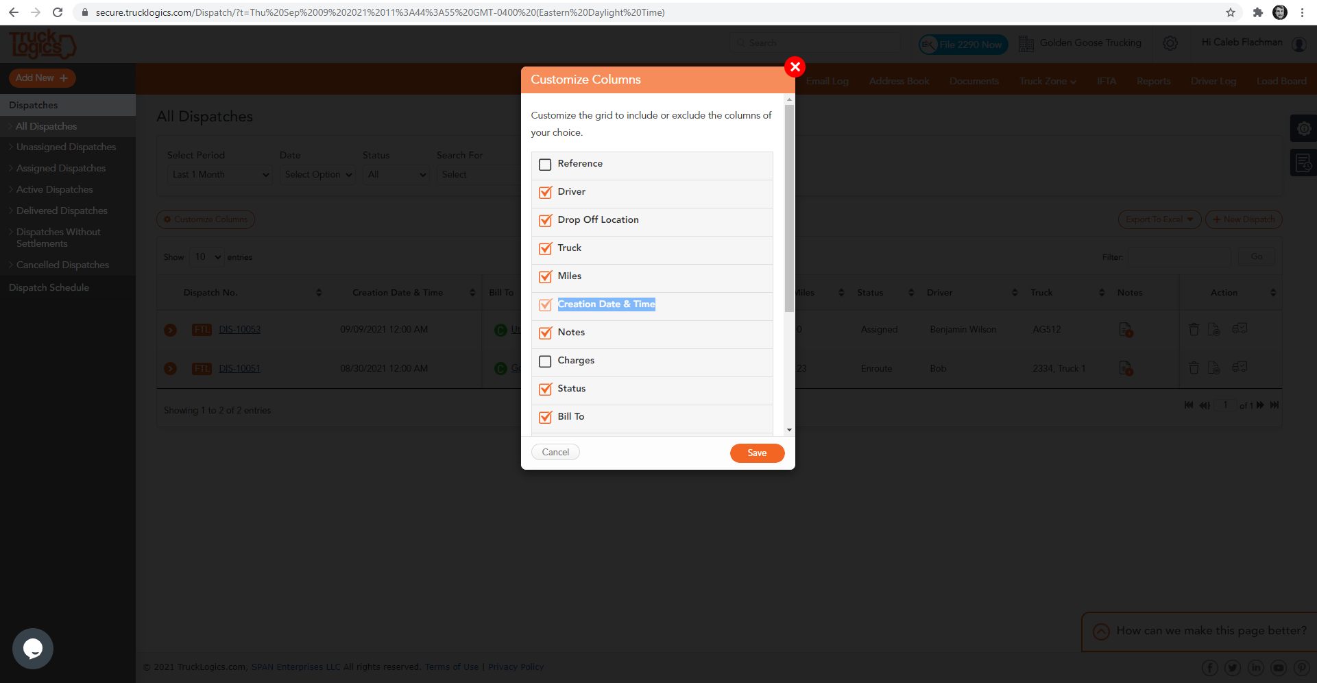This screenshot has height=683, width=1317.
Task: Go back in the browser
Action: point(14,12)
